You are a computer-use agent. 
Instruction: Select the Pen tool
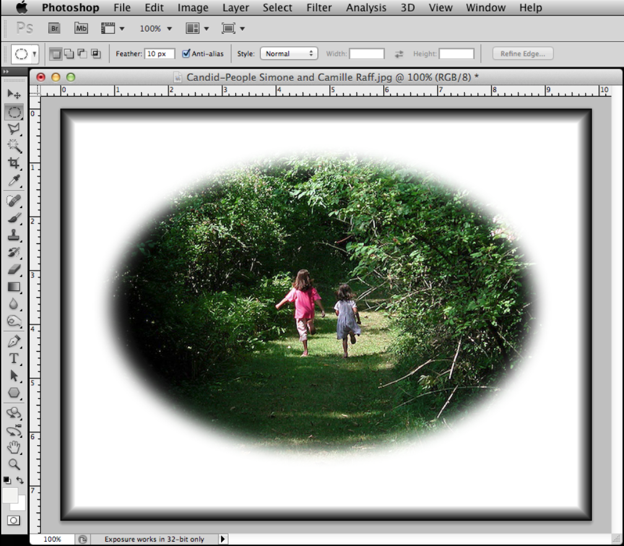click(14, 341)
